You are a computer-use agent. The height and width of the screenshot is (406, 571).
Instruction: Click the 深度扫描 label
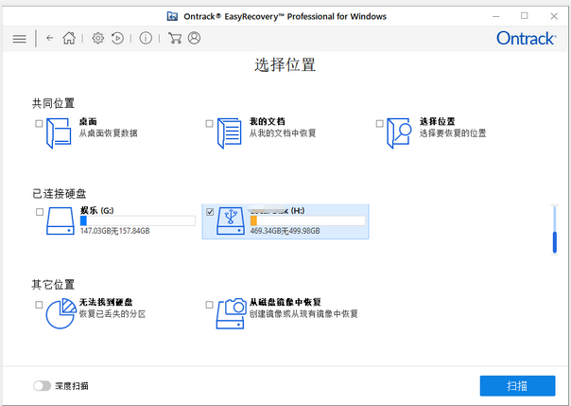[72, 386]
